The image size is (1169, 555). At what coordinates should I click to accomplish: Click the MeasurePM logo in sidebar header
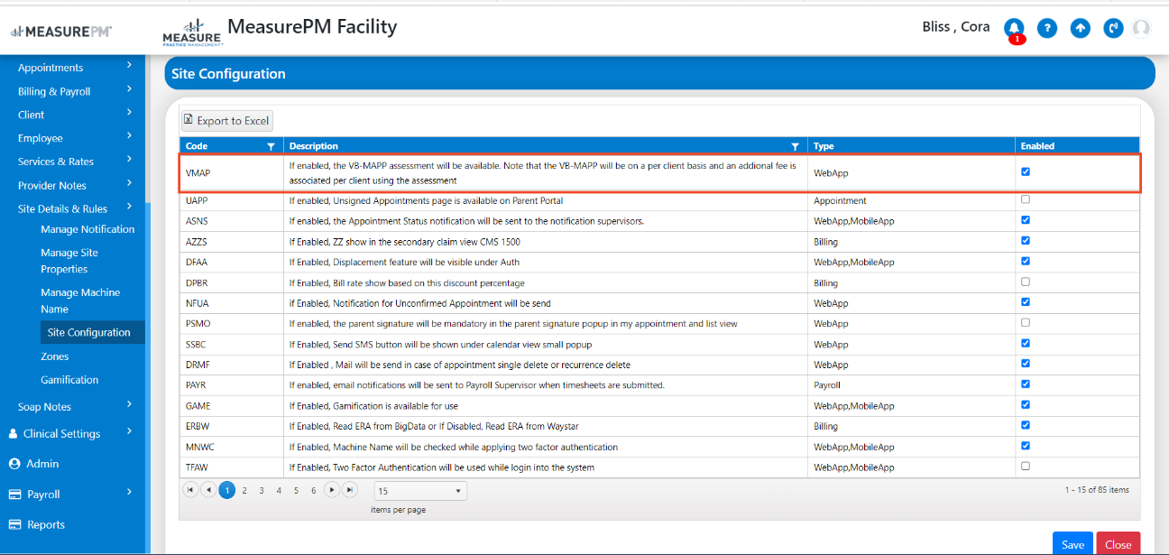[x=60, y=32]
